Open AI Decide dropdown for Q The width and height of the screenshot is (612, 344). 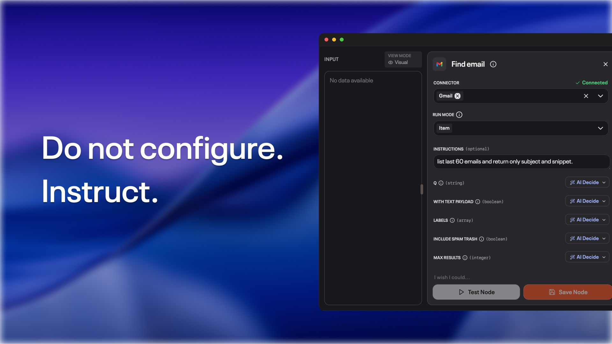pyautogui.click(x=587, y=182)
